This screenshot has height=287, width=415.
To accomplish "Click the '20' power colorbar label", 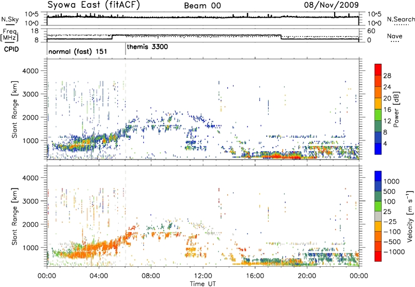I will point(387,98).
